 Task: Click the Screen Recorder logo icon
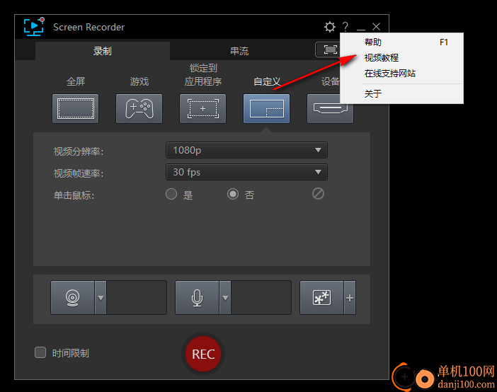pyautogui.click(x=34, y=27)
